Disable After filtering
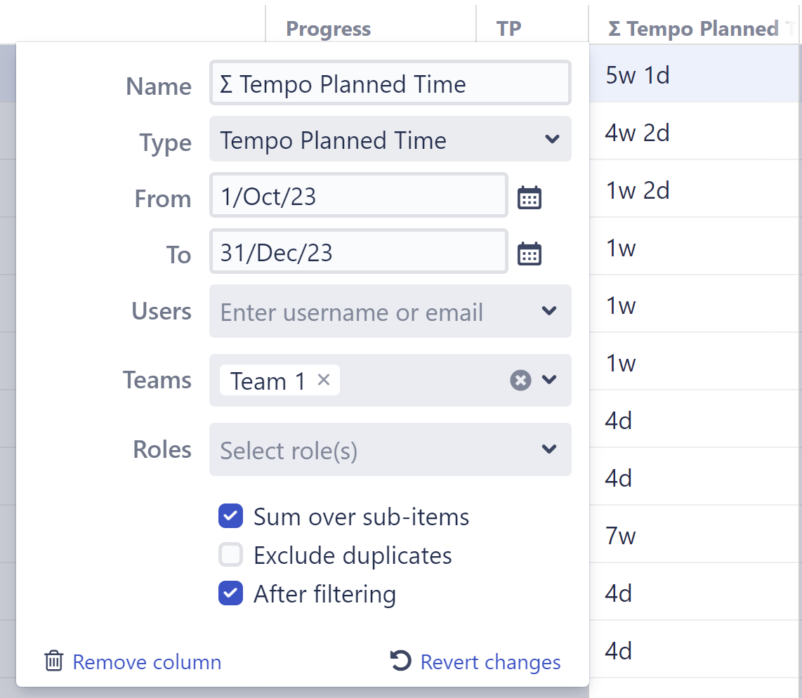The width and height of the screenshot is (802, 698). (230, 593)
